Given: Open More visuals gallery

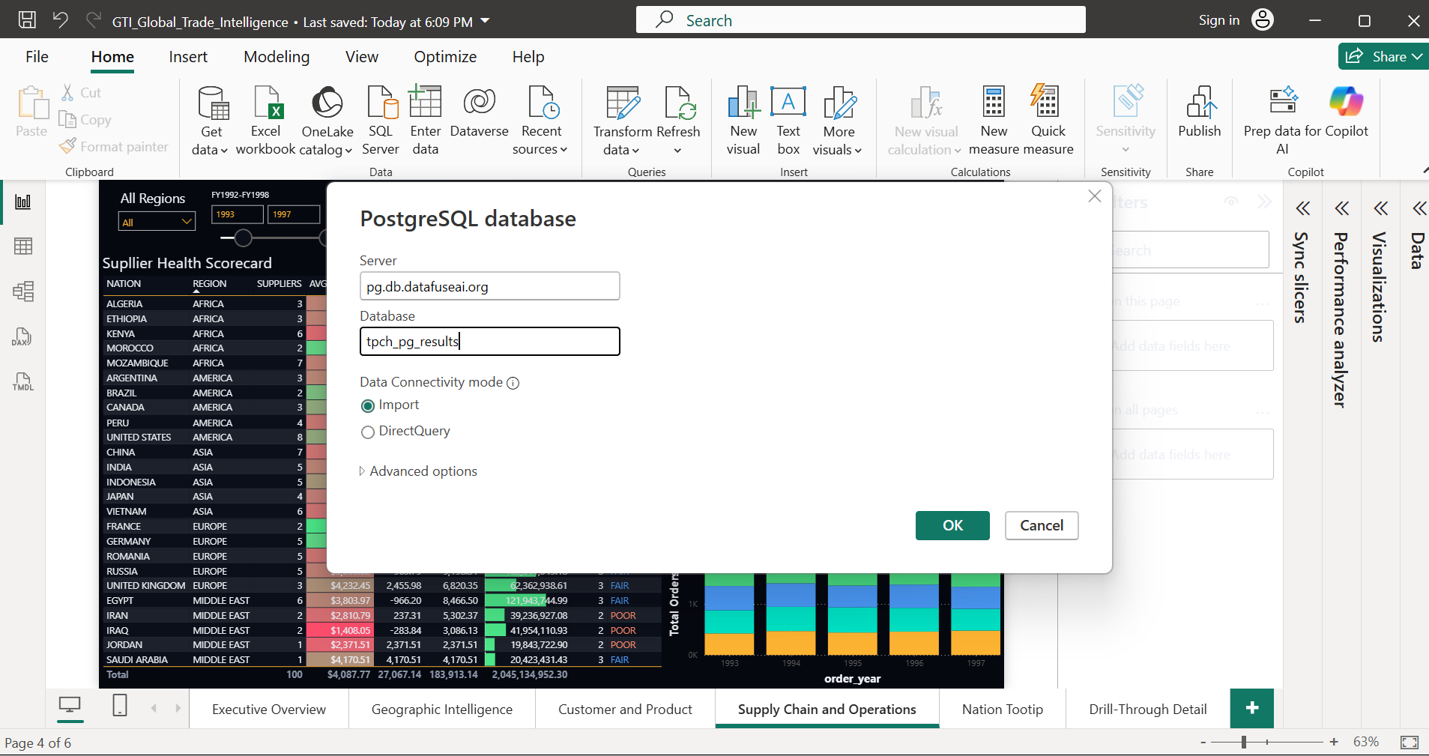Looking at the screenshot, I should point(838,120).
